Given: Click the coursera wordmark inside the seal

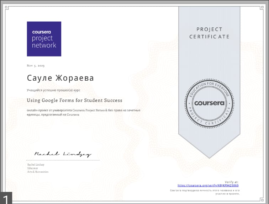Looking at the screenshot, I should pyautogui.click(x=209, y=103).
